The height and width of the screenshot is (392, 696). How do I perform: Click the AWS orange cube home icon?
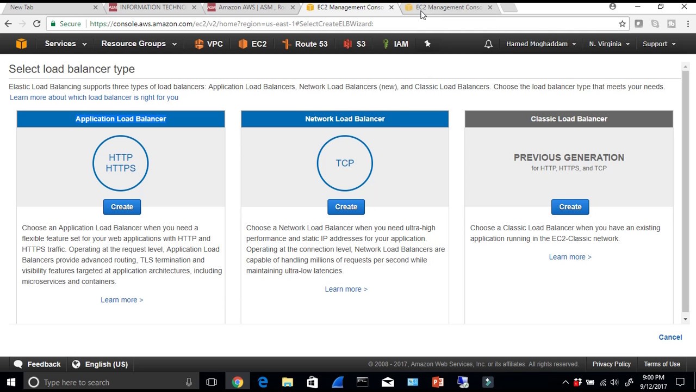tap(21, 44)
